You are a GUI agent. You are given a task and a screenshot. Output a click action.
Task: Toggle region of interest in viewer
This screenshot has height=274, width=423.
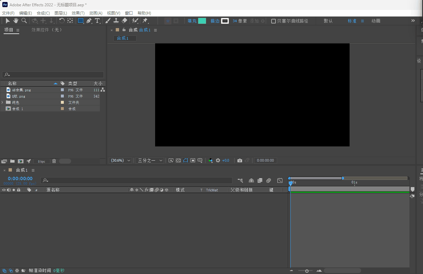(x=193, y=160)
